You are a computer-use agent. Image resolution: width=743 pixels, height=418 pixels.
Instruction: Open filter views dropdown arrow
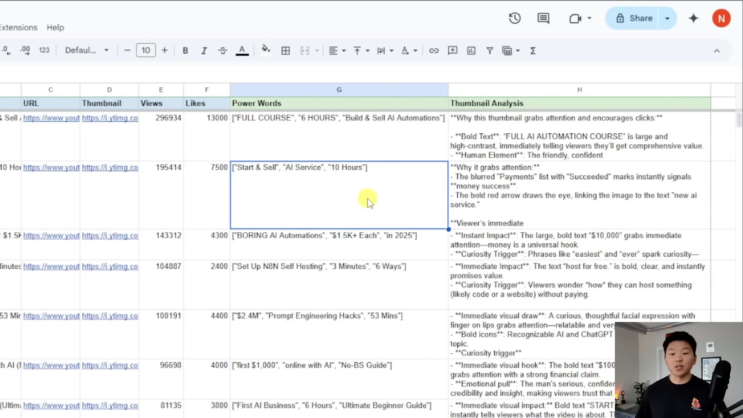[x=518, y=50]
